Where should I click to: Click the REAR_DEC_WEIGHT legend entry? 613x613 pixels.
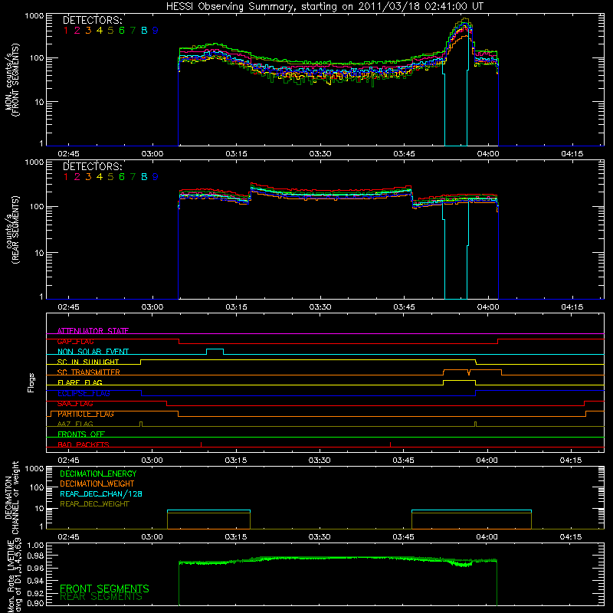(94, 504)
